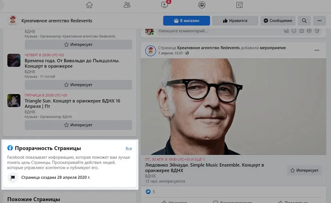Open Watch video icon with 9 badge
331x203 pixels.
164,5
